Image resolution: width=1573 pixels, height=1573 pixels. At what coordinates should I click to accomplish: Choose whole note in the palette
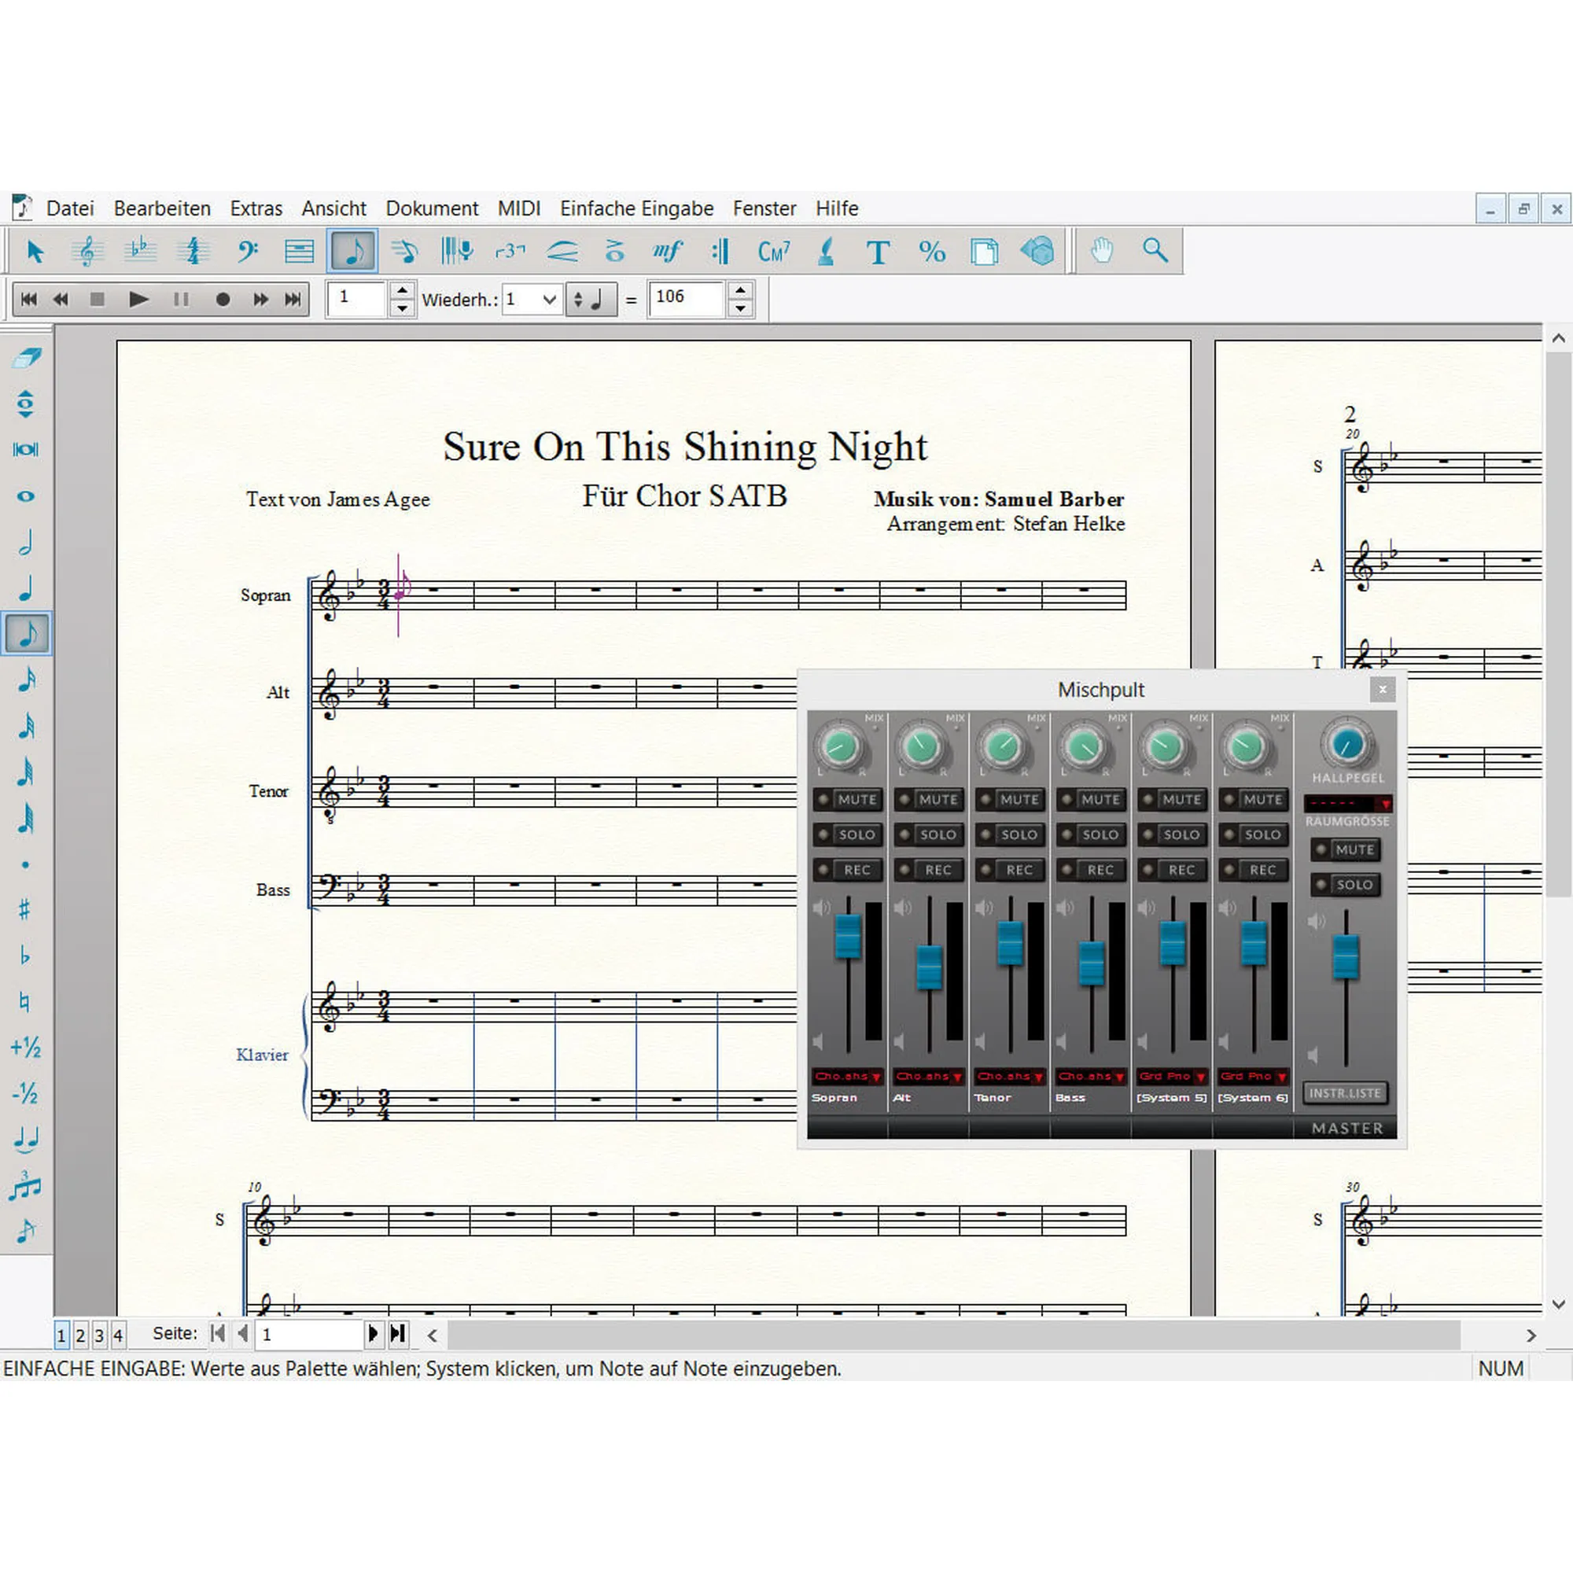point(26,495)
